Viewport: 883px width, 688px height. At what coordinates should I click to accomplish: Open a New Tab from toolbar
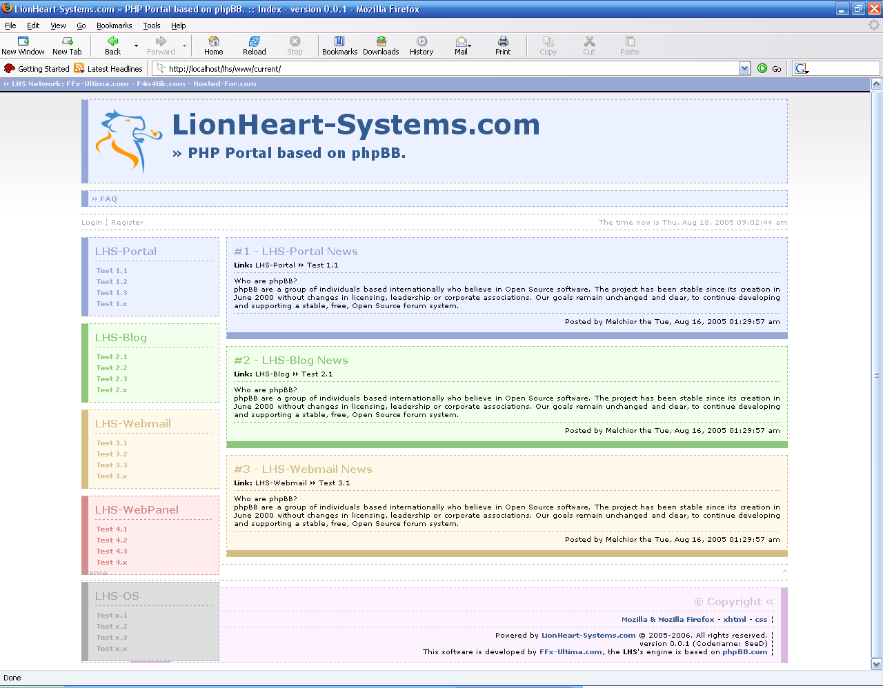pyautogui.click(x=67, y=46)
